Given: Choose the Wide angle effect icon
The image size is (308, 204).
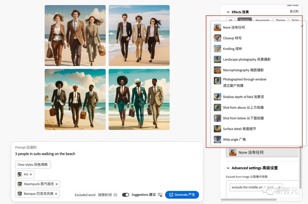Looking at the screenshot, I should (217, 139).
